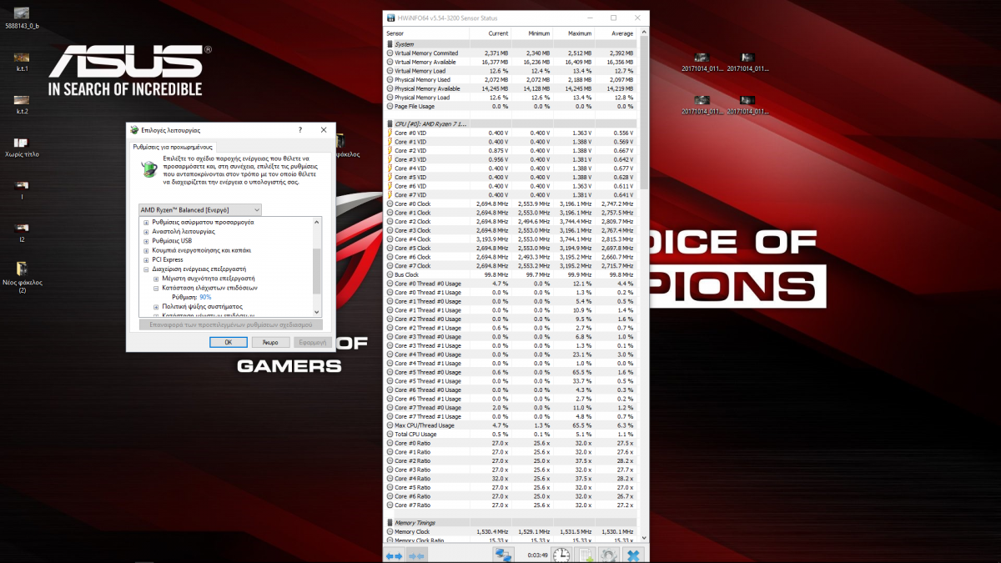Screen dimensions: 1001x563
Task: Expand Ρυθμίσεις USB tree node
Action: click(x=146, y=241)
